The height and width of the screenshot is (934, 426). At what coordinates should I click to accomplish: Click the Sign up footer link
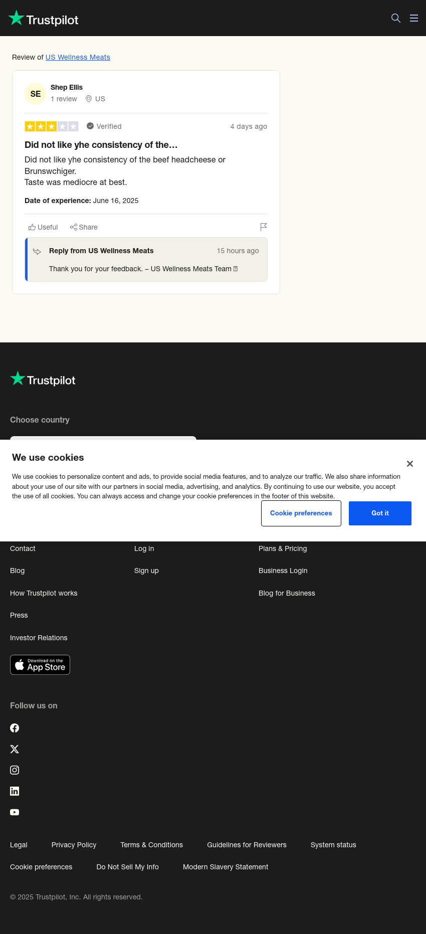tap(146, 571)
